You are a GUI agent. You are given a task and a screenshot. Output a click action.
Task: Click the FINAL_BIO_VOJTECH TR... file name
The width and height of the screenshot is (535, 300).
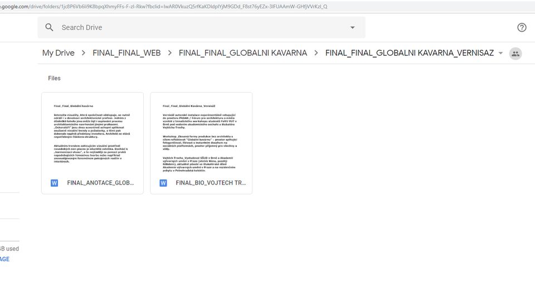[x=211, y=183]
